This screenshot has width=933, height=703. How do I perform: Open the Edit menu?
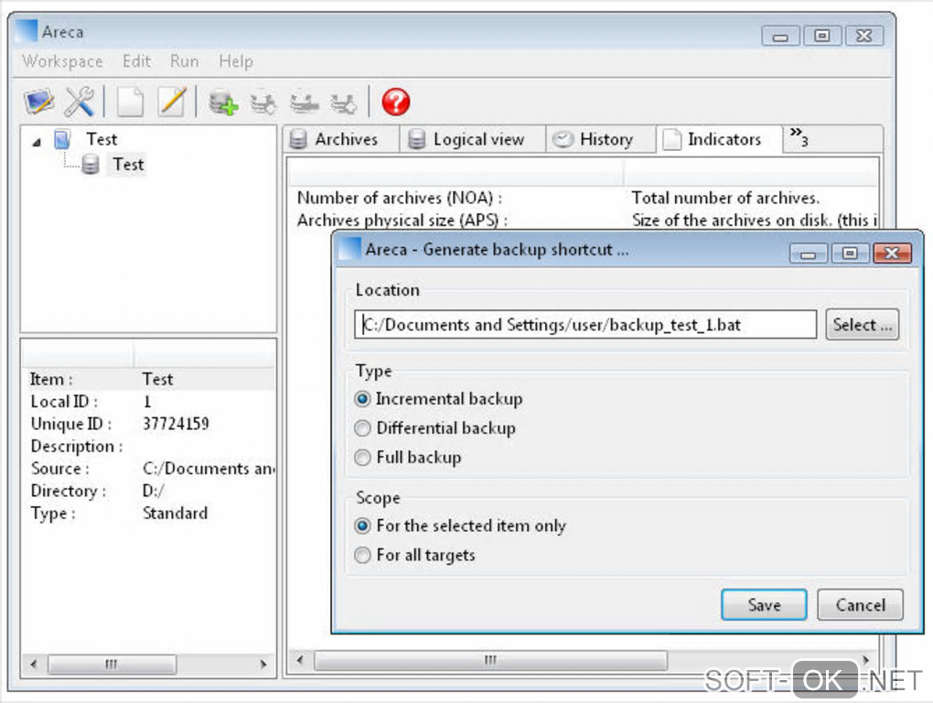pos(137,60)
